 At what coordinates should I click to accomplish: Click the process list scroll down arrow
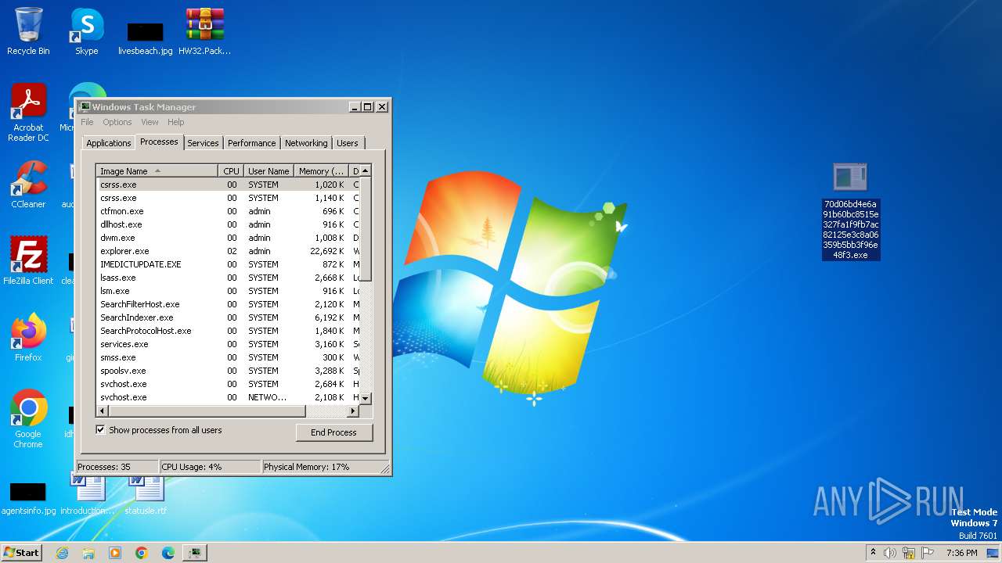coord(366,399)
